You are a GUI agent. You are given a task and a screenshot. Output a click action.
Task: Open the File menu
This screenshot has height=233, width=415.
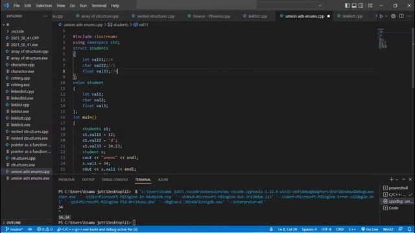pyautogui.click(x=16, y=6)
